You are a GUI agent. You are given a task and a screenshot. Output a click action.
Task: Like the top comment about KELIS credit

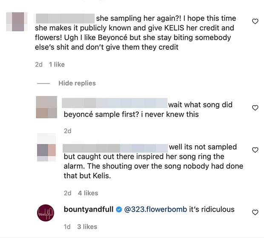(255, 21)
